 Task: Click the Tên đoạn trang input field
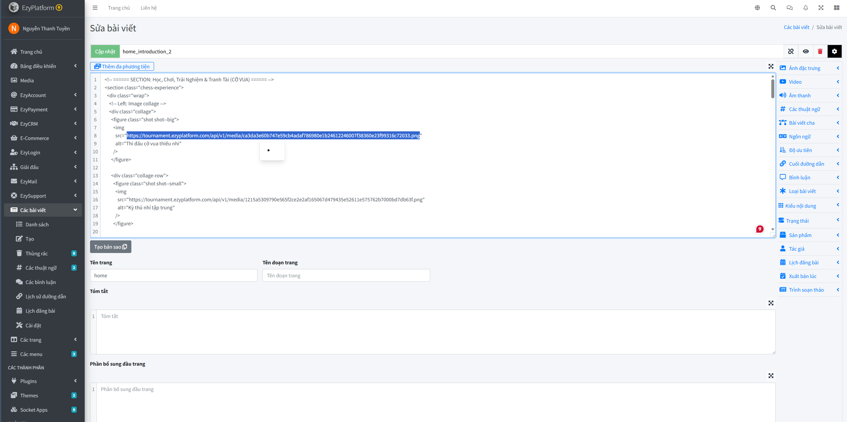[x=346, y=275]
